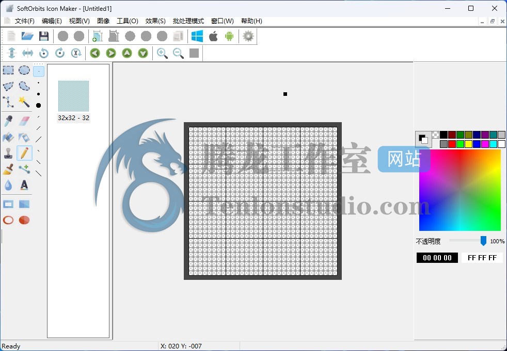The height and width of the screenshot is (351, 507).
Task: Switch to the Eyedropper tool
Action: pos(8,121)
